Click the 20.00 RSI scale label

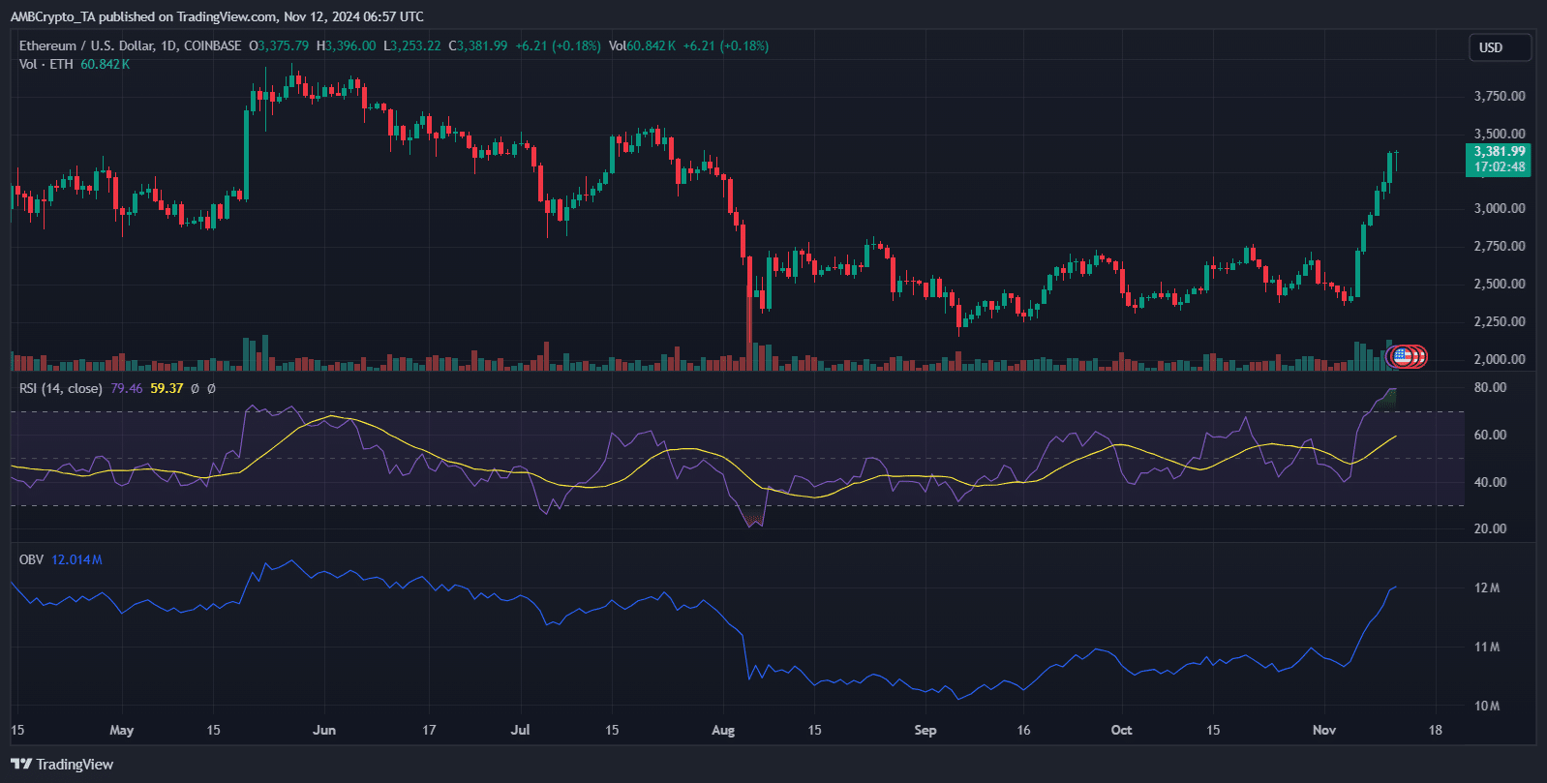[x=1490, y=528]
